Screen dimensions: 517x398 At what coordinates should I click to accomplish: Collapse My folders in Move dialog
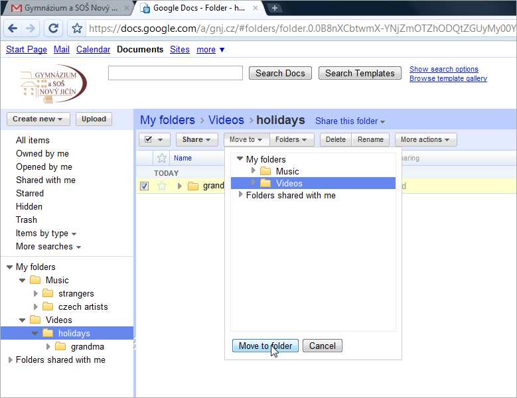240,159
